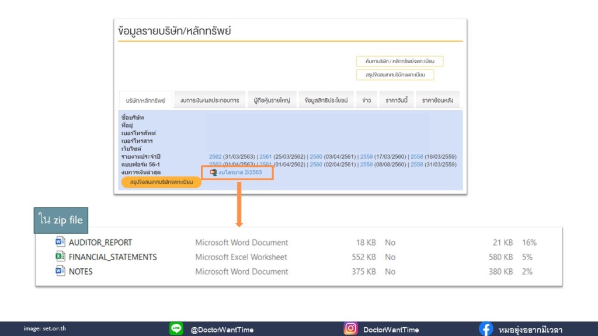
Task: Click the Word icon beside AUDITOR_REPORT
Action: click(x=60, y=242)
